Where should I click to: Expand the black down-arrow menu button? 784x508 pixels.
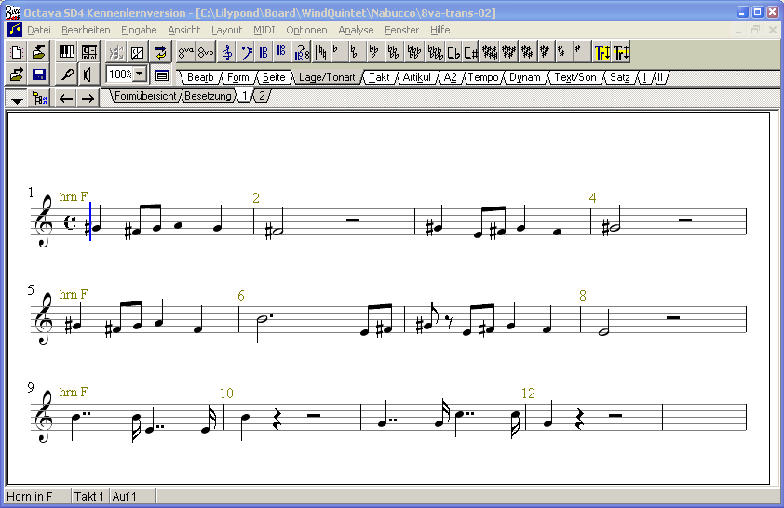17,99
